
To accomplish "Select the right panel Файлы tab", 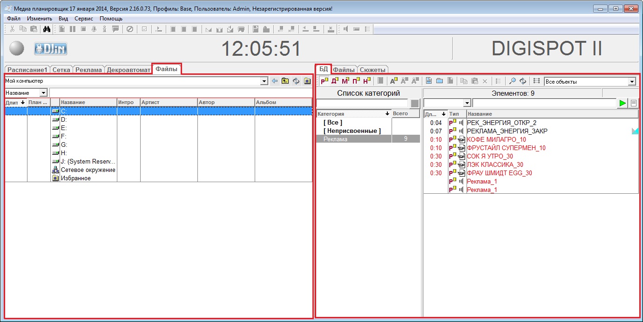I will [x=345, y=70].
